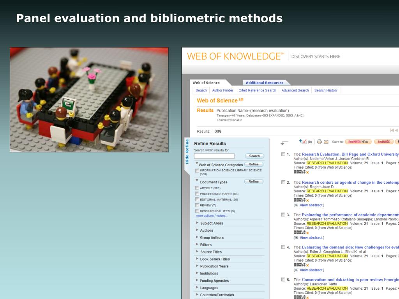Expand the Book Series Titles section

pyautogui.click(x=197, y=259)
